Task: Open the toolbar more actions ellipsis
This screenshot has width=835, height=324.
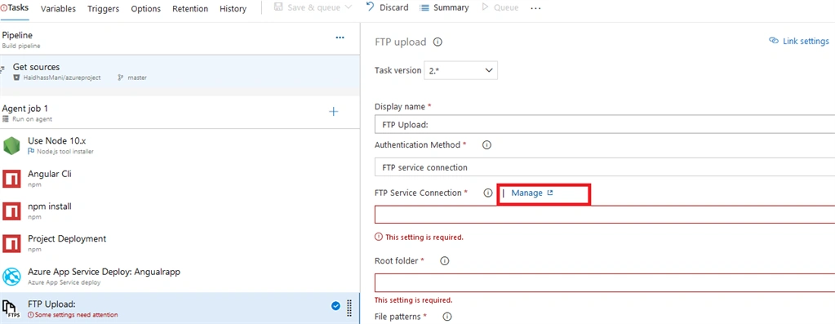Action: point(535,8)
